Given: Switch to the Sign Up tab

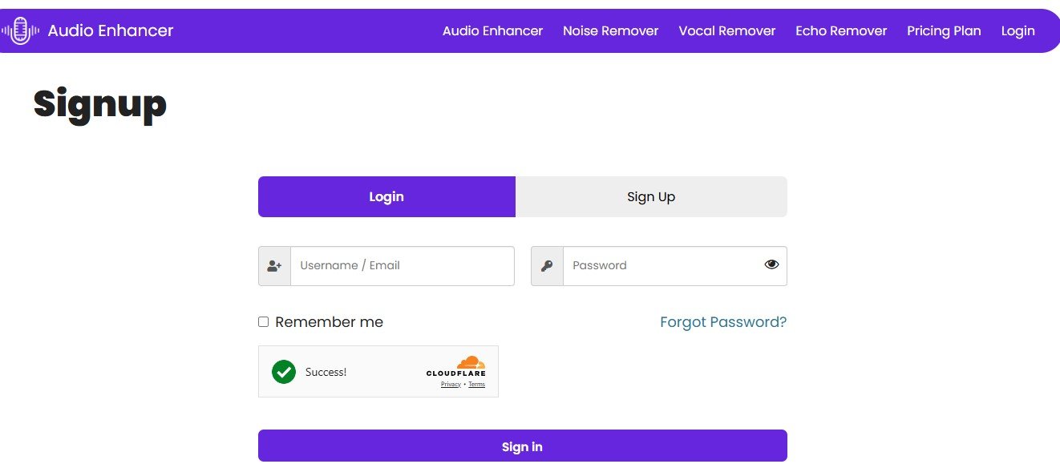Looking at the screenshot, I should tap(650, 197).
